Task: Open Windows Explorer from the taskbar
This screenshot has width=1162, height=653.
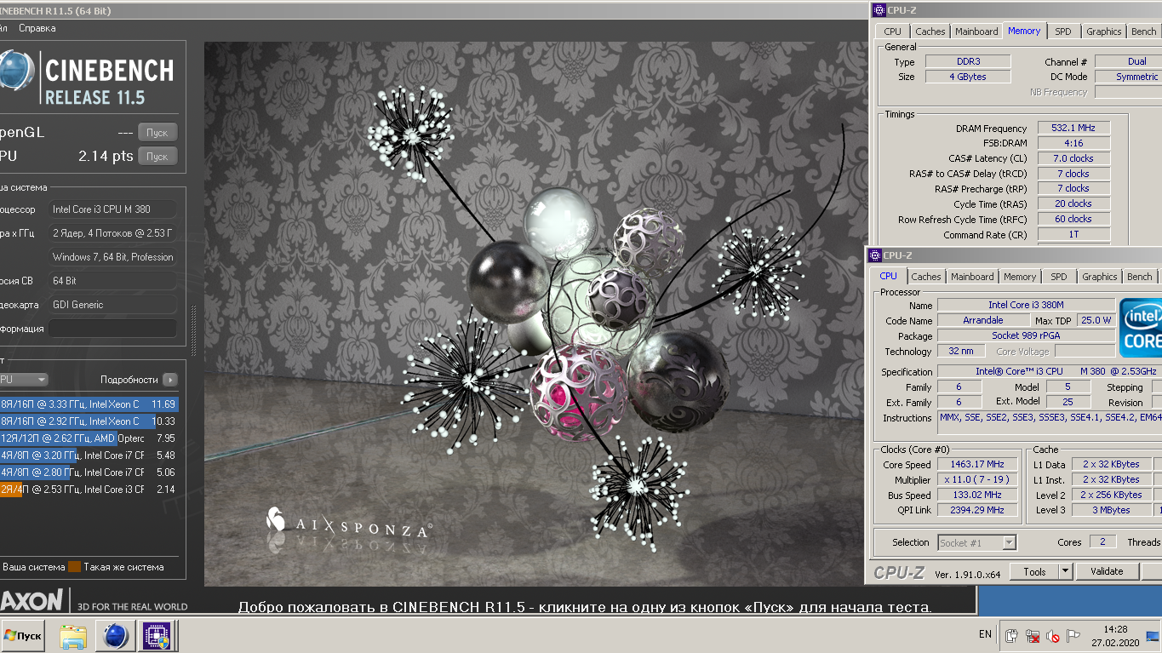Action: coord(74,635)
